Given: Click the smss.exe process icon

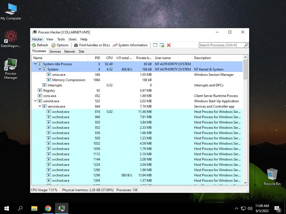Looking at the screenshot, I should pos(49,75).
